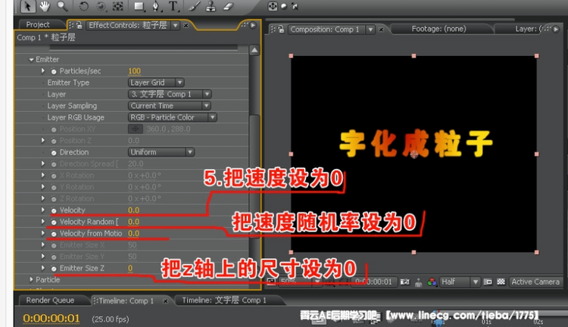Select the Brush tool
Screen dimensions: 568x327
[x=194, y=7]
